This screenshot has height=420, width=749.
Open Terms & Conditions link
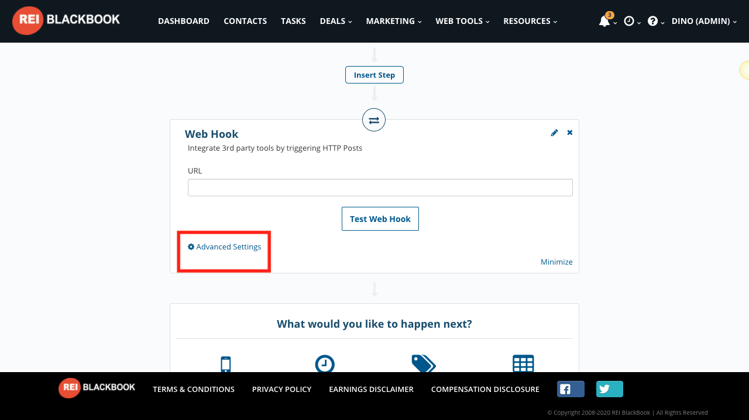pos(194,389)
